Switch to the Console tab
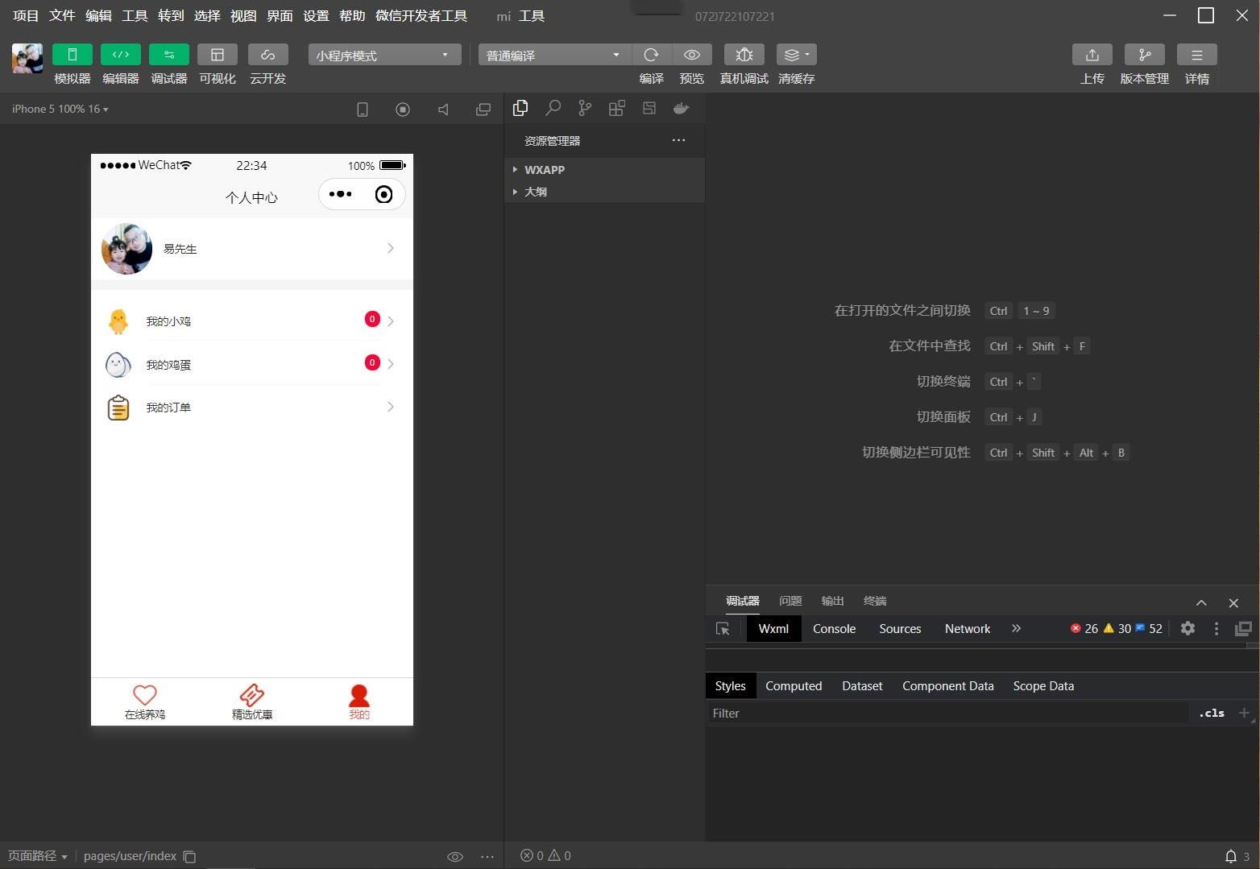This screenshot has height=869, width=1260. (x=834, y=629)
